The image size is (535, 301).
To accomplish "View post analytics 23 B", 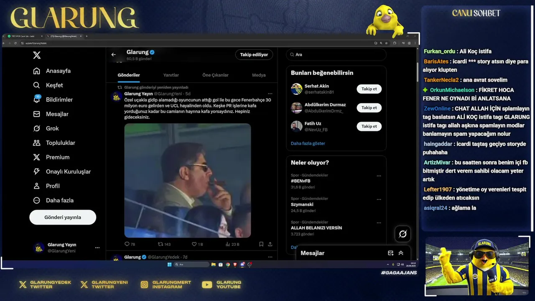I will [232, 244].
